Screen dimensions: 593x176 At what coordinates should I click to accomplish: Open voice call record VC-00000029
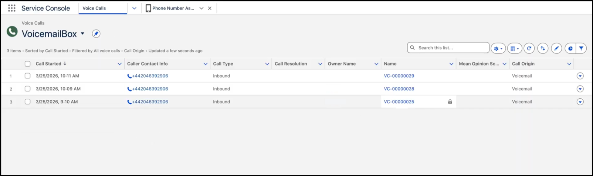pyautogui.click(x=399, y=76)
